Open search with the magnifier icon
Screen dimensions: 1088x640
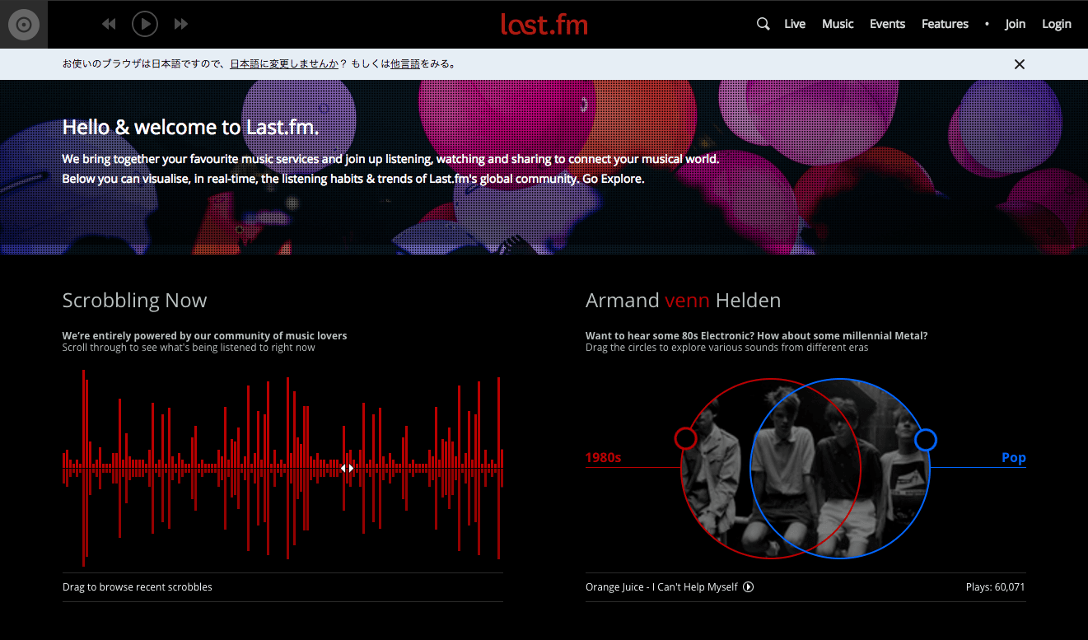click(x=763, y=24)
